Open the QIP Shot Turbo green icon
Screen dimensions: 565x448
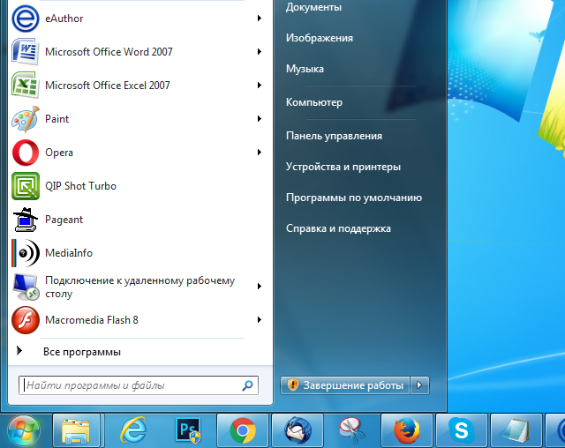click(x=26, y=186)
